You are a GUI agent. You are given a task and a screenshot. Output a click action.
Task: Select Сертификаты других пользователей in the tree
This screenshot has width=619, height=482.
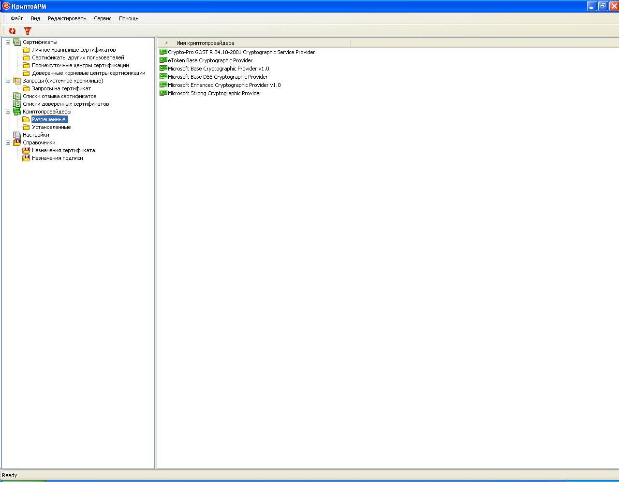tap(78, 57)
